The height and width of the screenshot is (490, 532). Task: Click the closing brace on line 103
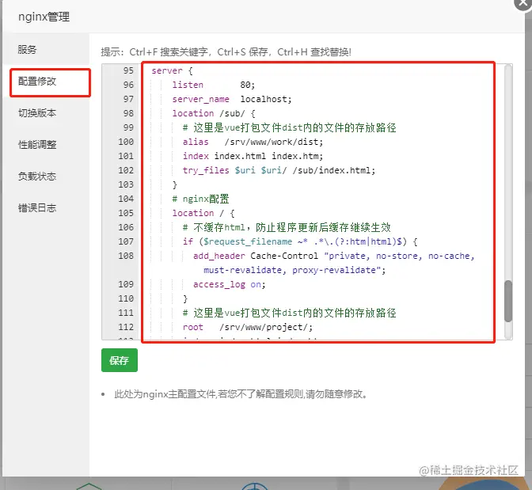175,184
